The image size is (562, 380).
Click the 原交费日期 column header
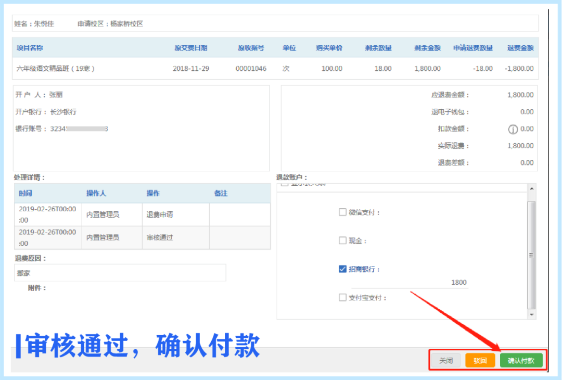click(190, 48)
